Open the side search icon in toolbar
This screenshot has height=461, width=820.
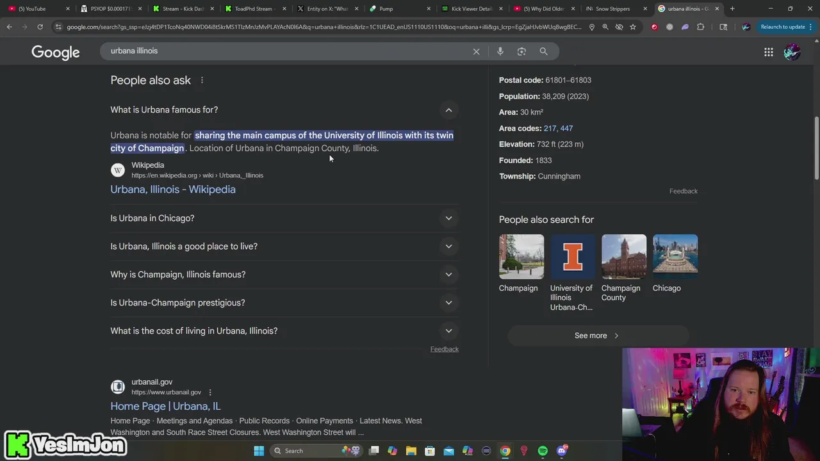click(723, 27)
